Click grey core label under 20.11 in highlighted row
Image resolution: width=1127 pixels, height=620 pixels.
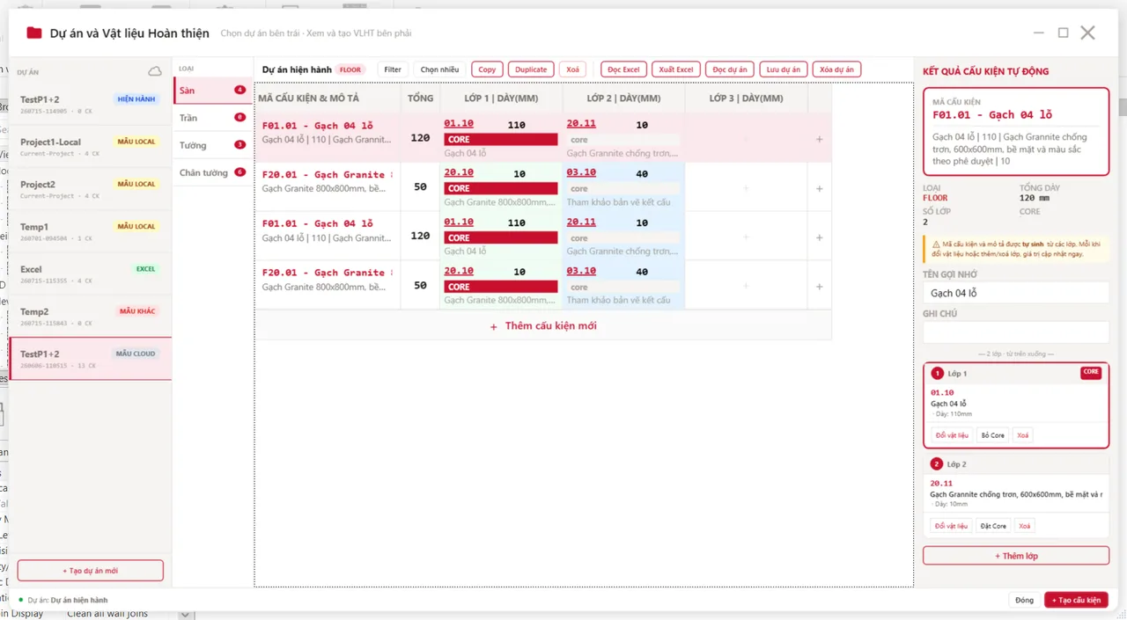[623, 139]
